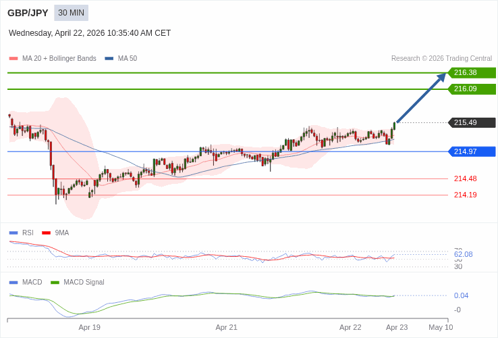Click the Research © 2026 Trading Central credit
498x338 pixels.
tap(441, 59)
